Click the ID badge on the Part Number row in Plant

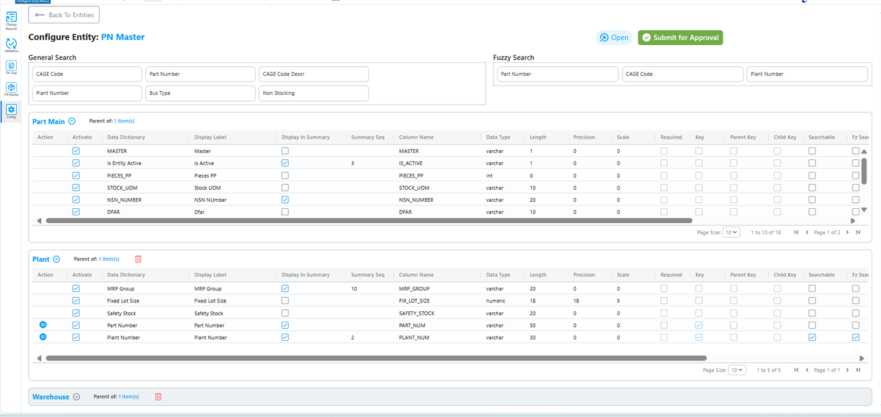coord(43,325)
